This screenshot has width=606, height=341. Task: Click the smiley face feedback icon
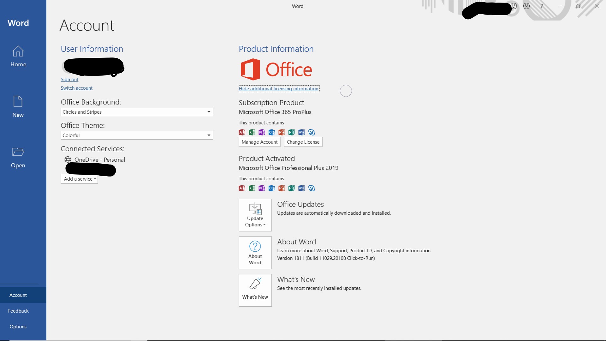click(514, 6)
